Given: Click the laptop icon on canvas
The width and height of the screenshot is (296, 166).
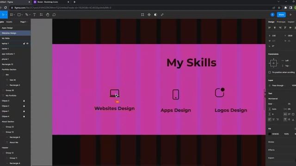Looking at the screenshot, I should coord(115,93).
